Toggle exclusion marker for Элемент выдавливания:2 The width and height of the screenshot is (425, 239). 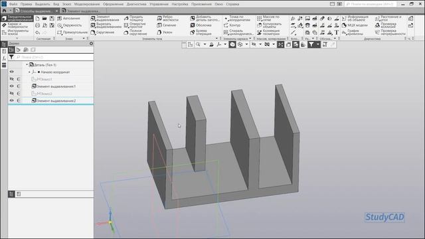(19, 100)
